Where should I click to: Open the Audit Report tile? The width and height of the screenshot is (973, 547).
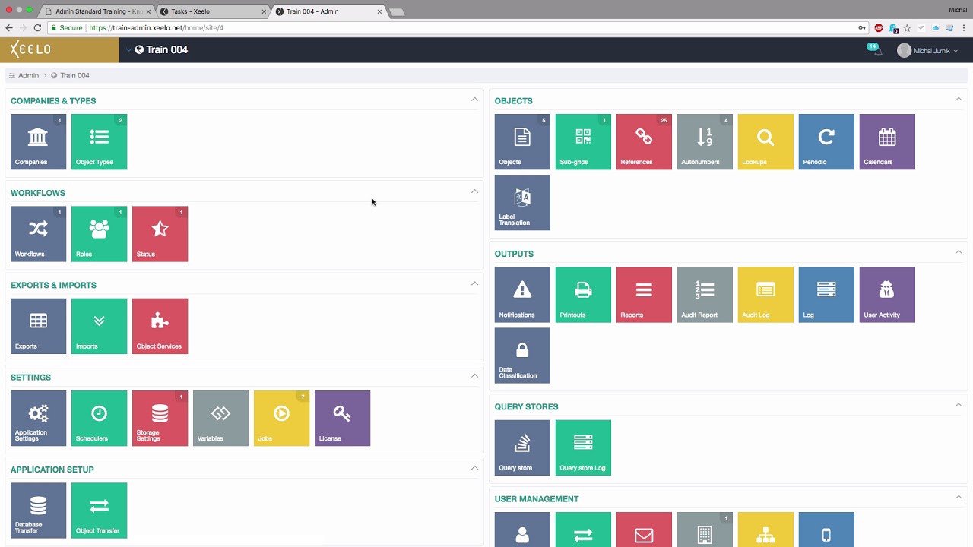point(705,295)
